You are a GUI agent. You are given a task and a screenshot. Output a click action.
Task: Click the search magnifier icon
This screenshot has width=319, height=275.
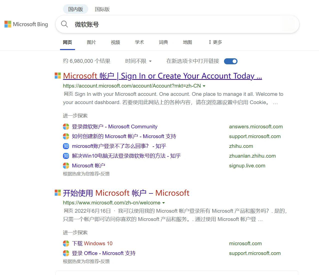pyautogui.click(x=64, y=24)
